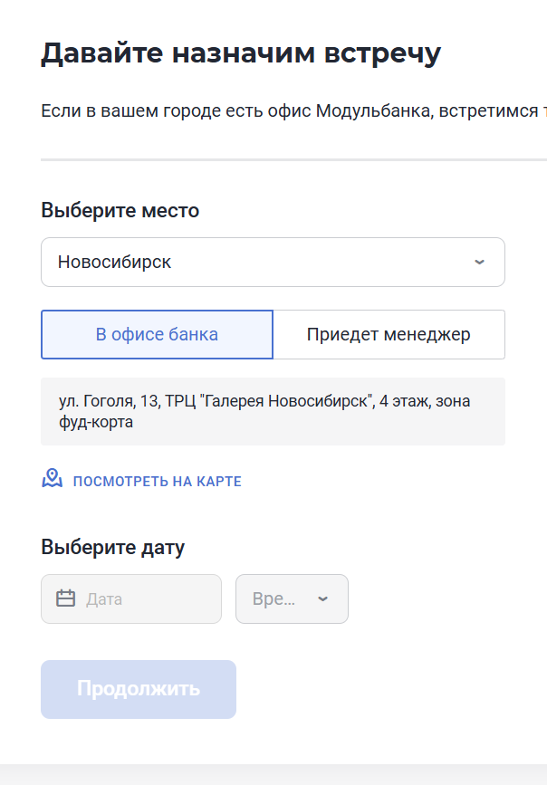The height and width of the screenshot is (785, 547).
Task: Click the Новосибирск city name text
Action: coord(114,262)
